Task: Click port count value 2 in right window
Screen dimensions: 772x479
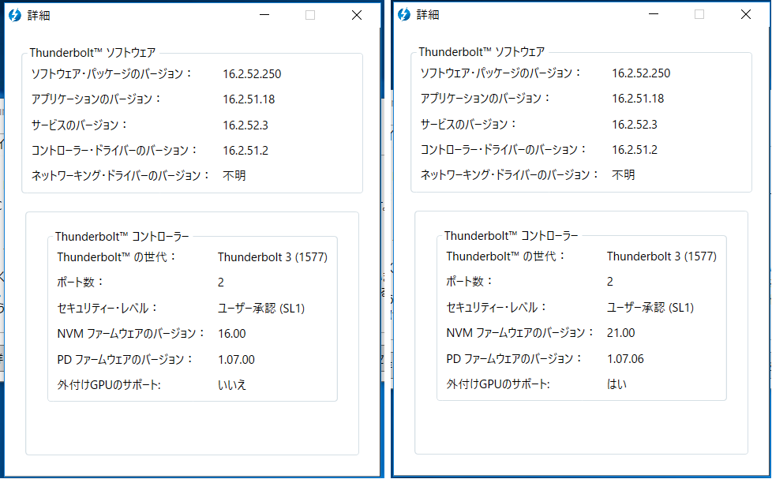Action: (x=609, y=282)
